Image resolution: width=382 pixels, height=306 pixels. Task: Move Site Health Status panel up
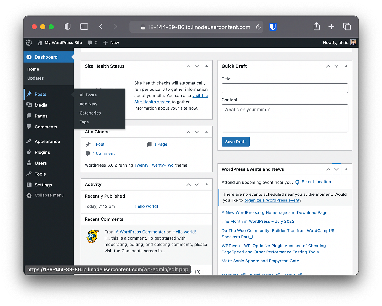pos(188,66)
